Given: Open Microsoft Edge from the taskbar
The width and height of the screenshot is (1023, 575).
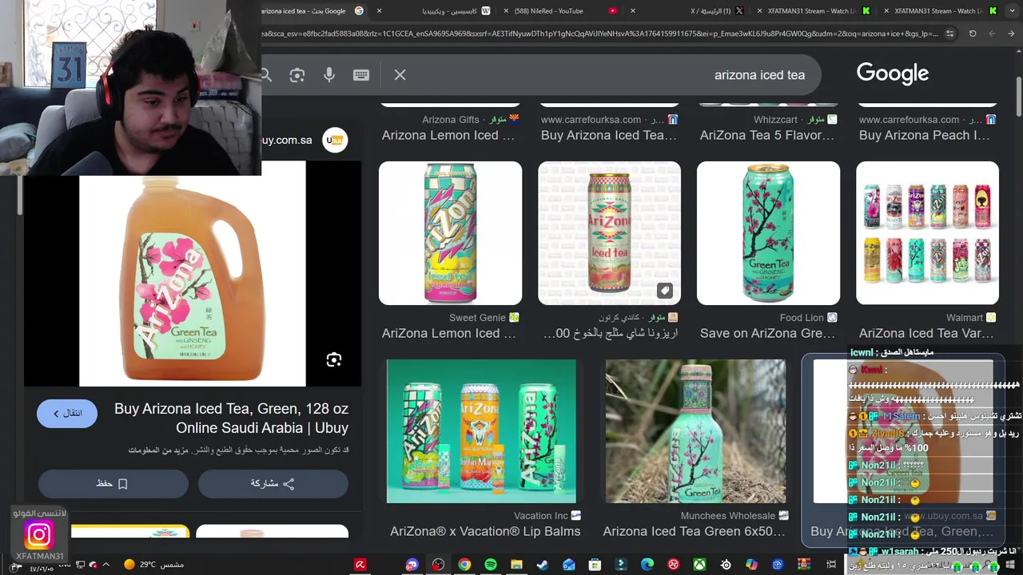Looking at the screenshot, I should tap(647, 565).
